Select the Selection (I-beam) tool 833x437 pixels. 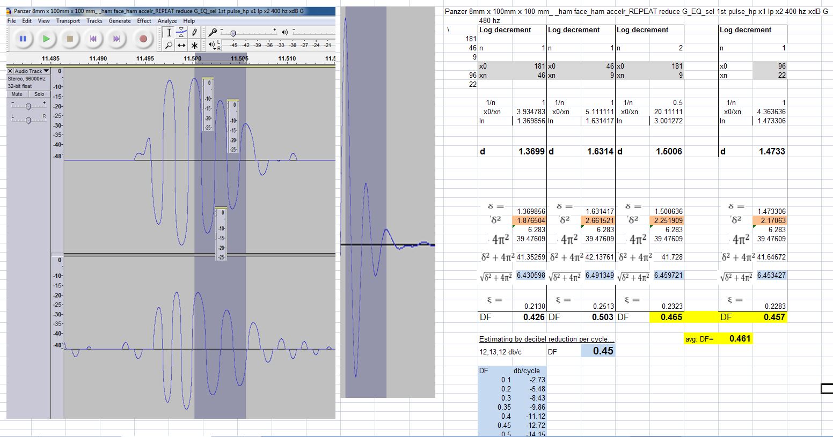click(x=170, y=33)
